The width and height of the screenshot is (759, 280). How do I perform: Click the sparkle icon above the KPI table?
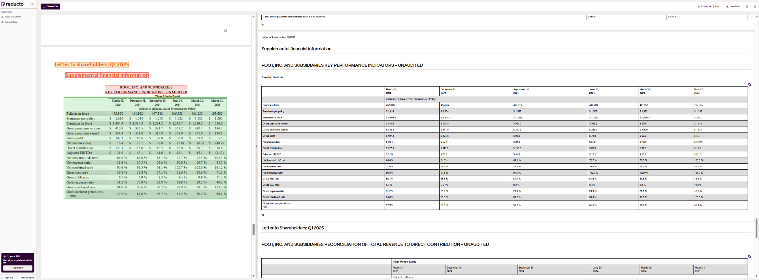pyautogui.click(x=749, y=85)
